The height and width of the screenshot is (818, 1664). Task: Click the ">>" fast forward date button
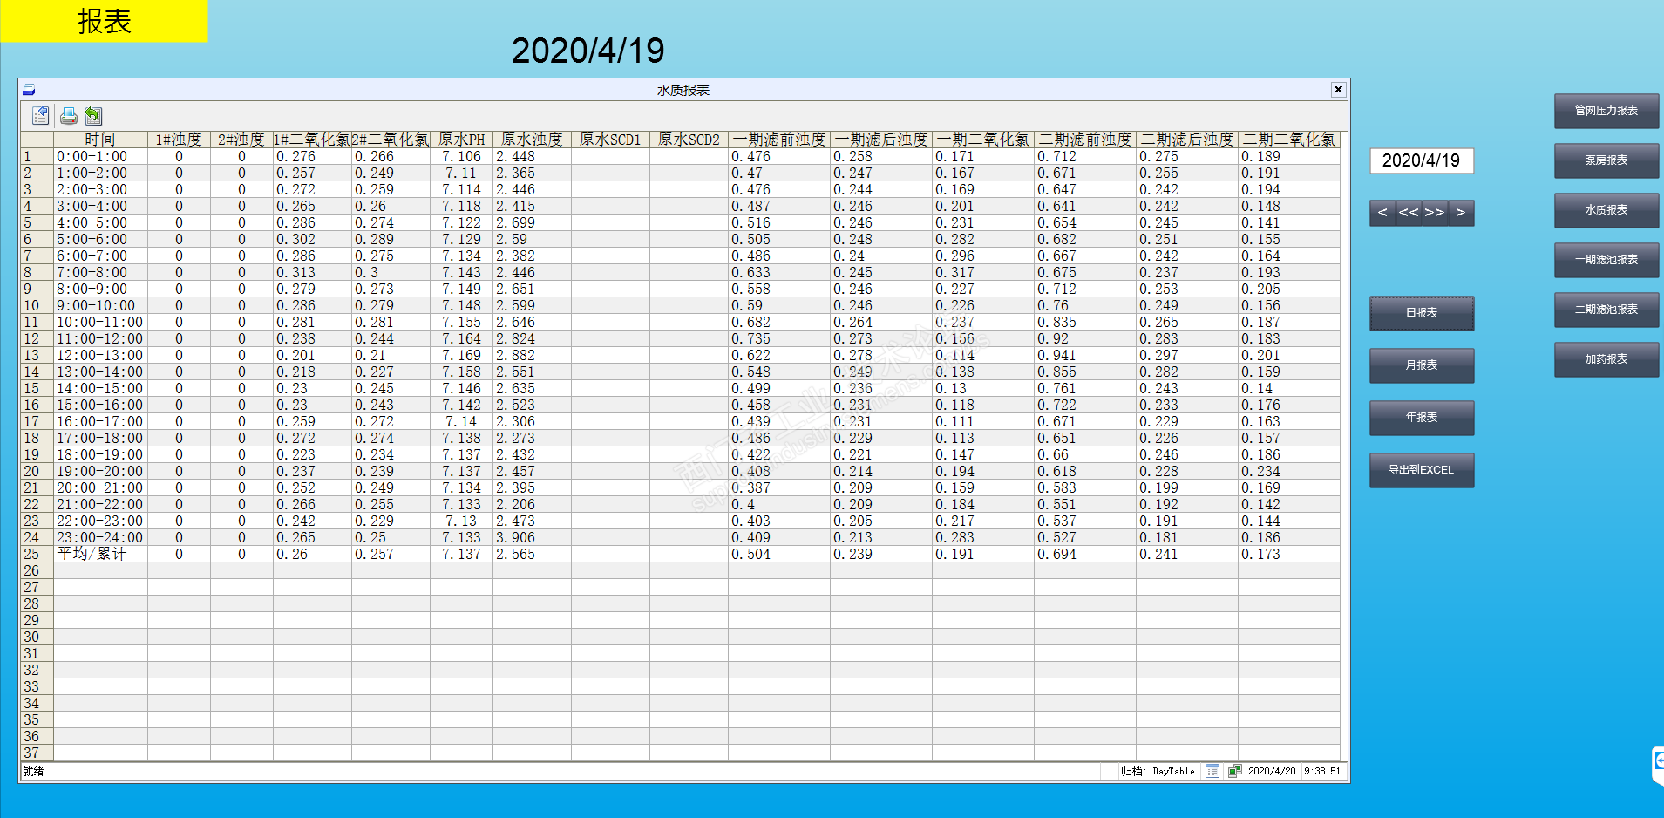pyautogui.click(x=1435, y=213)
